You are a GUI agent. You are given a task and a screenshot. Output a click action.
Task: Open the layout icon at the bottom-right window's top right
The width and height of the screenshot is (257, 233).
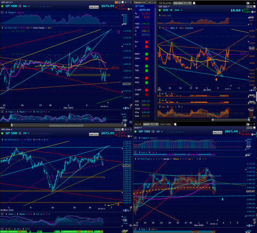point(248,124)
